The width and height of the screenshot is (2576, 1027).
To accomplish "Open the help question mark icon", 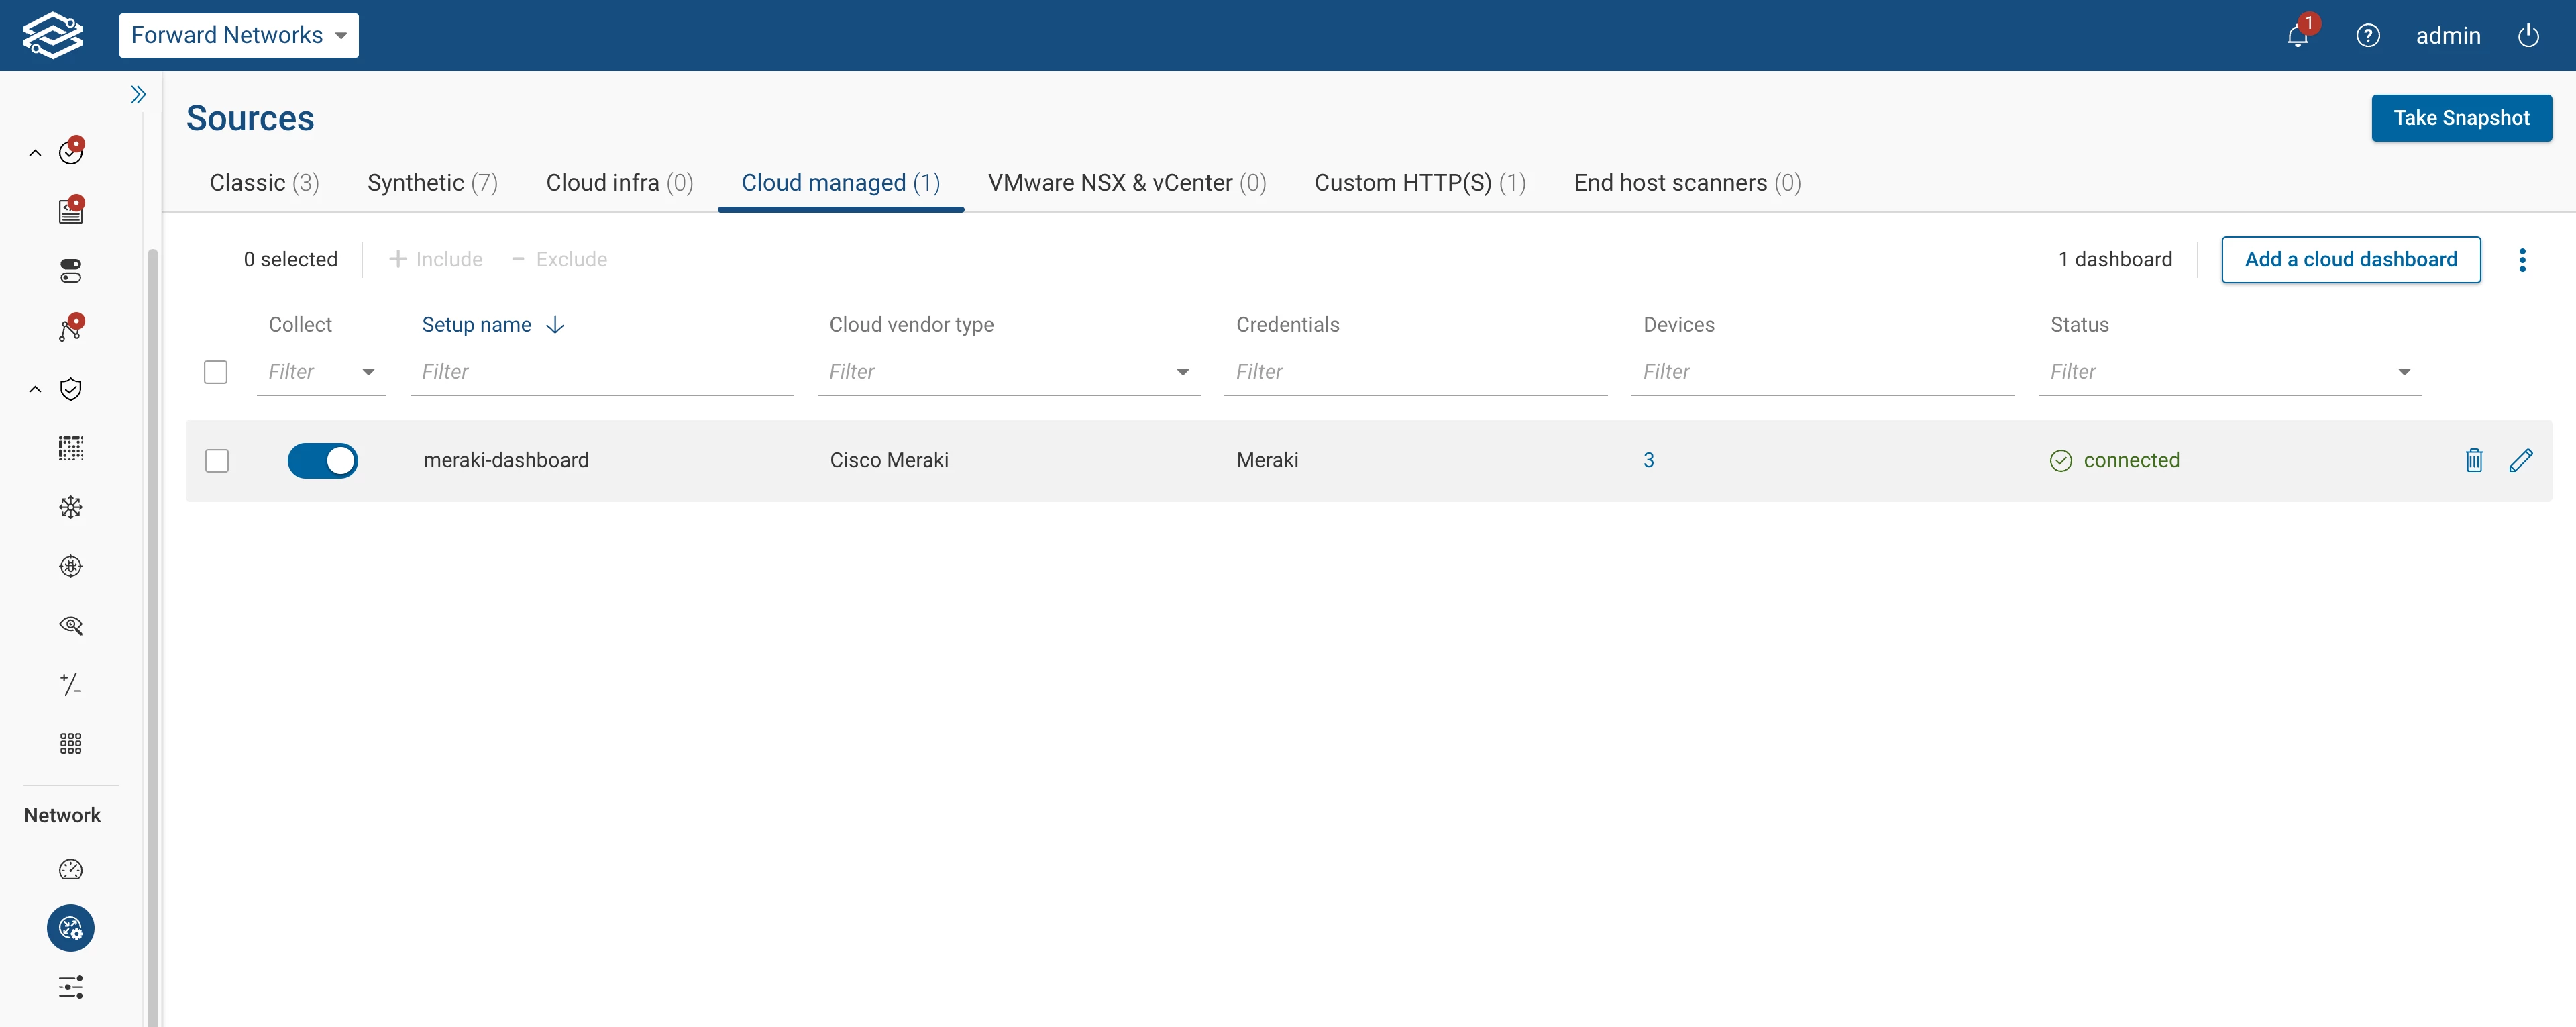I will tap(2367, 36).
